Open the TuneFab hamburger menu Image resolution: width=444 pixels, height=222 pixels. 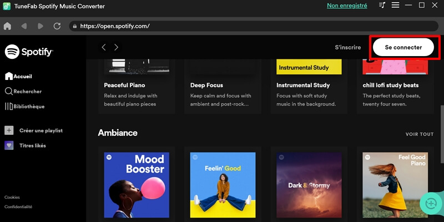click(395, 5)
